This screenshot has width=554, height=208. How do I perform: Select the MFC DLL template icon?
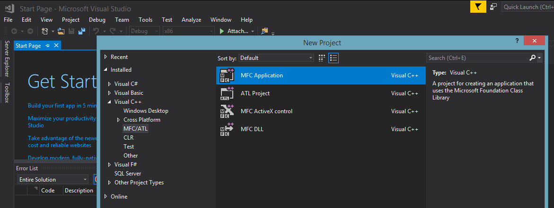227,129
